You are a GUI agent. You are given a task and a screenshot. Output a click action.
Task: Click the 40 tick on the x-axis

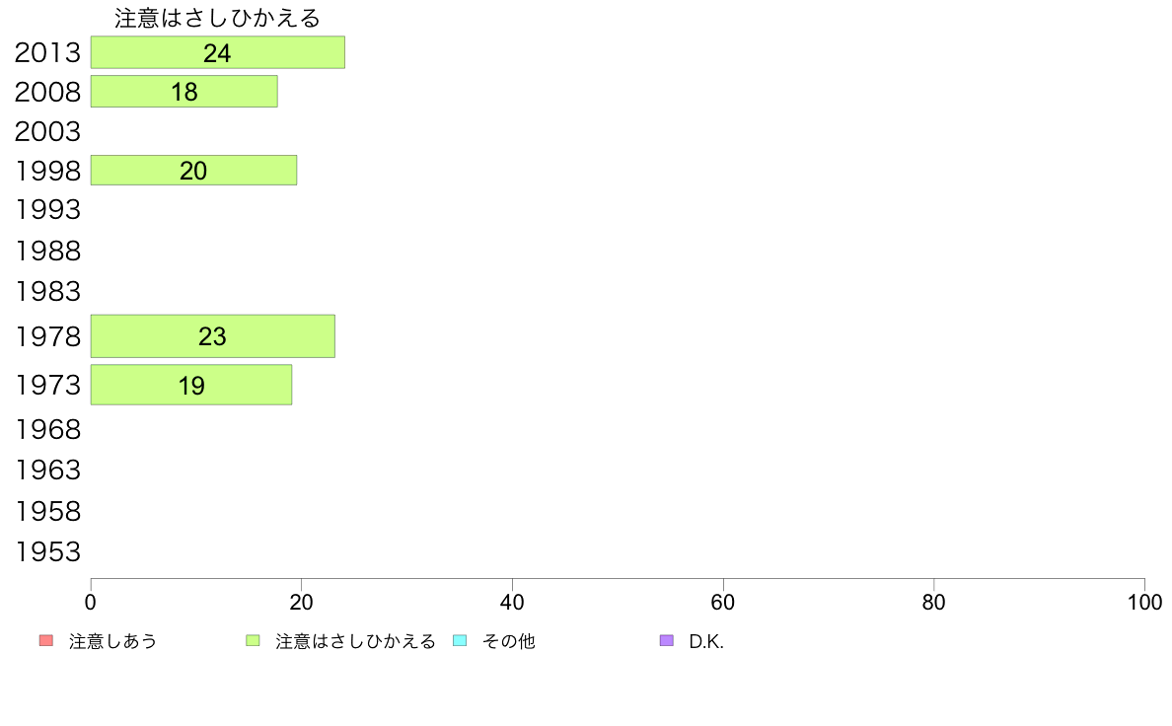[512, 602]
